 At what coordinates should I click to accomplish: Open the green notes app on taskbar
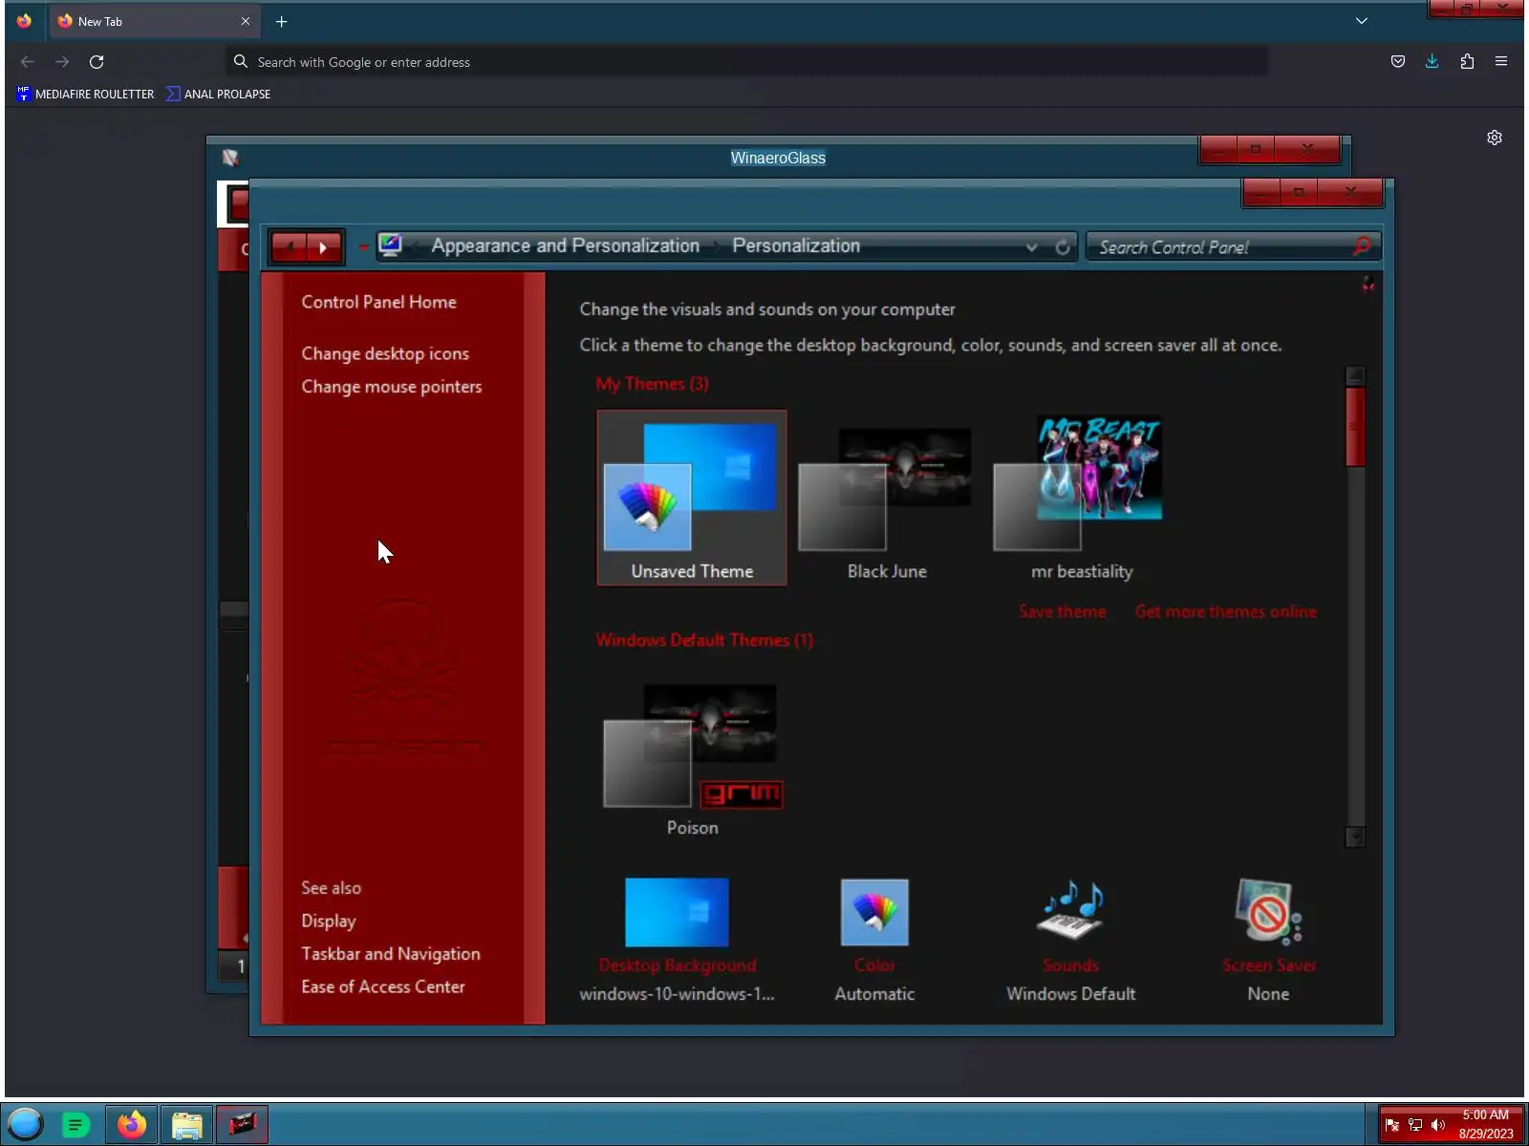coord(75,1124)
